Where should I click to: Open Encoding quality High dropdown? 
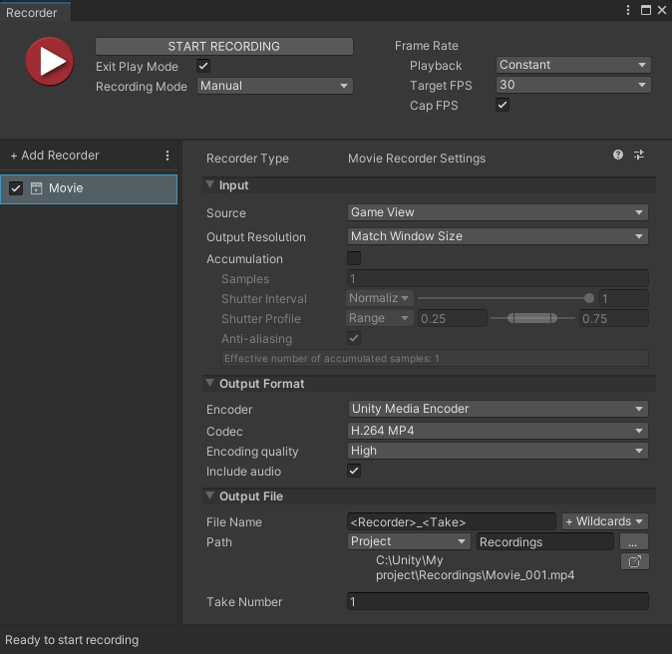[x=498, y=451]
